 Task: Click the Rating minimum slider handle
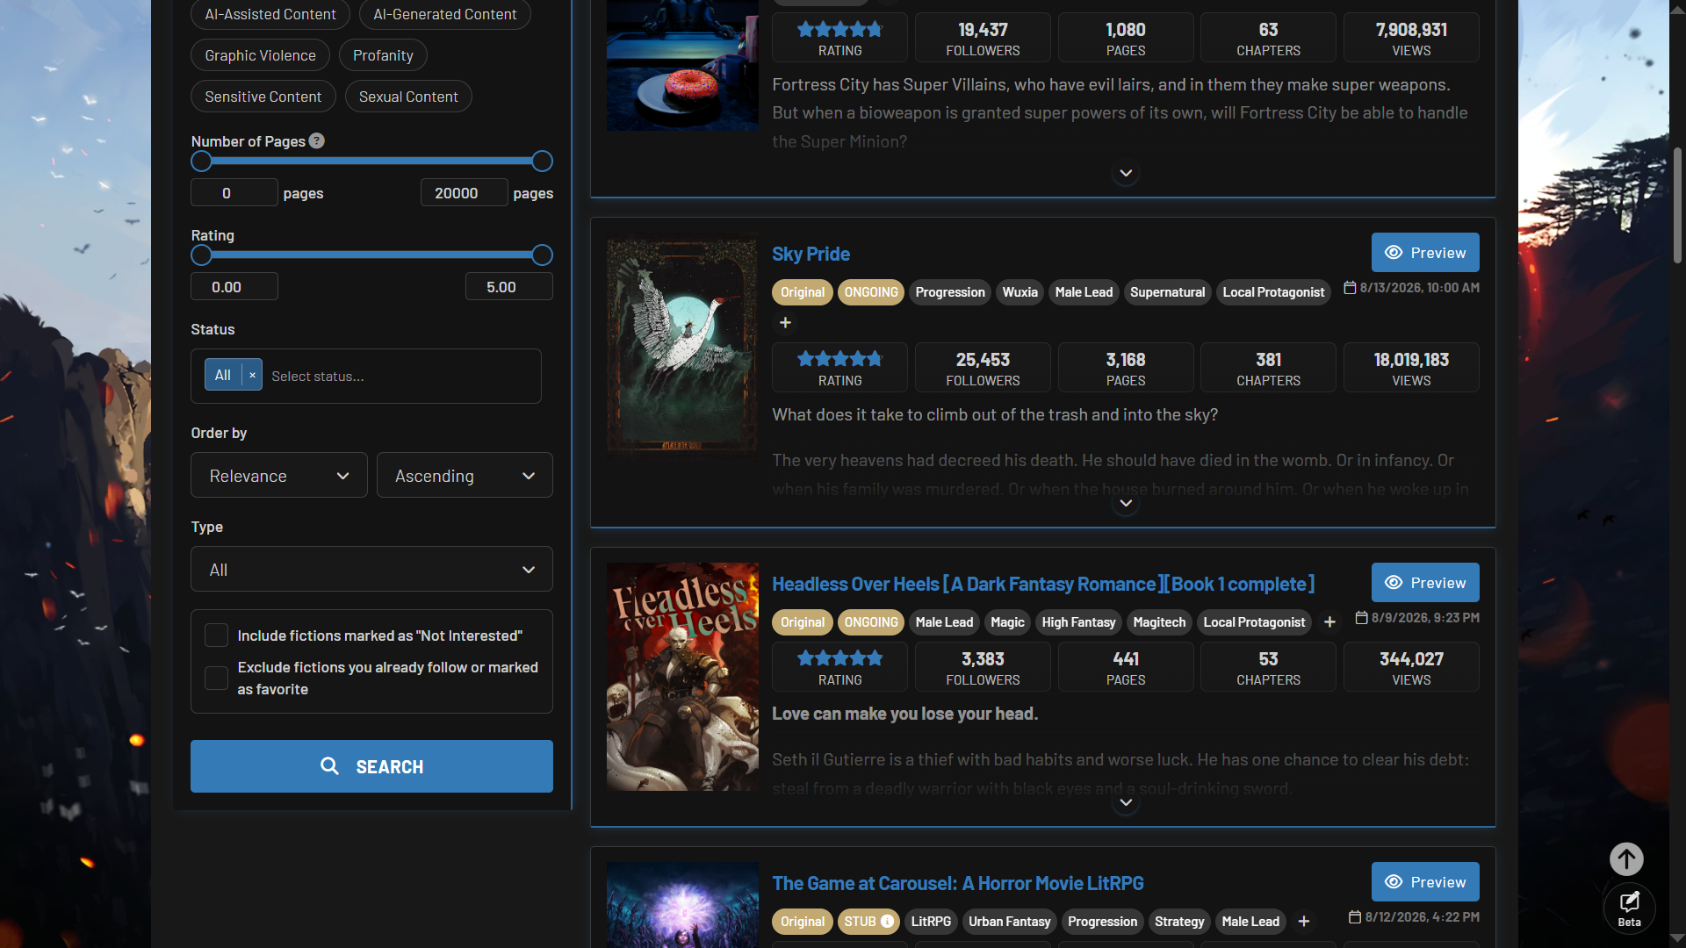201,255
